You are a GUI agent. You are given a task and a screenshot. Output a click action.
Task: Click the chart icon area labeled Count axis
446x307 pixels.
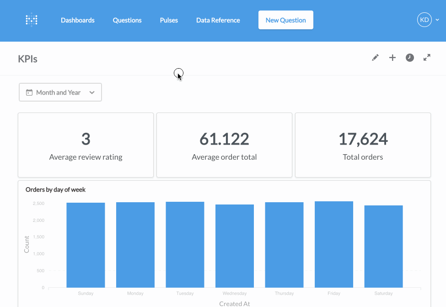[26, 245]
